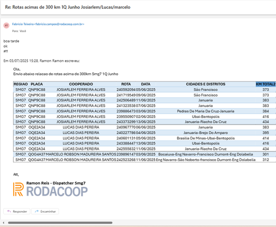Image resolution: width=276 pixels, height=227 pixels.
Task: Click the 'boa tarde' greeting line
Action: click(x=11, y=41)
